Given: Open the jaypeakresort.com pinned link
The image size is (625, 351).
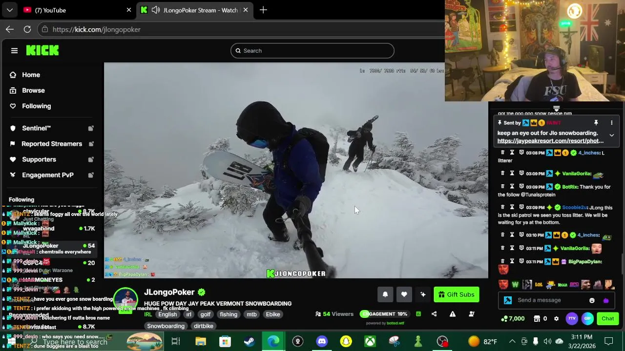Looking at the screenshot, I should tap(550, 141).
